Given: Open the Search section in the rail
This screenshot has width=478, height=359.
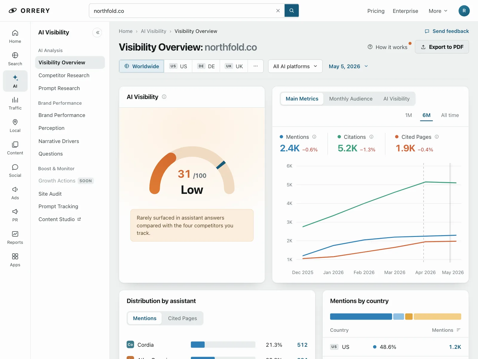Looking at the screenshot, I should (15, 59).
